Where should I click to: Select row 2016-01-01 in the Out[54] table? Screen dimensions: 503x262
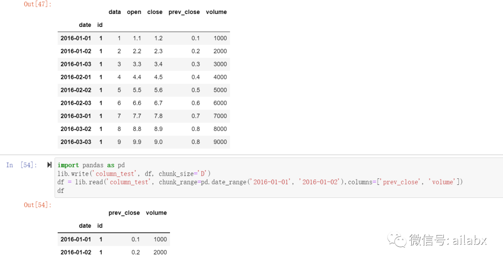pos(114,239)
